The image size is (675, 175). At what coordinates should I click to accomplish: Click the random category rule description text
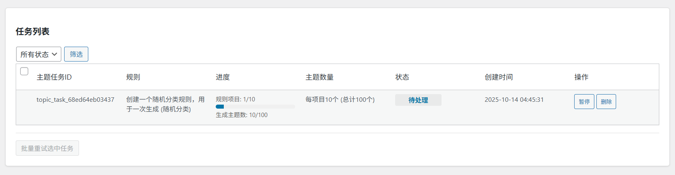165,104
